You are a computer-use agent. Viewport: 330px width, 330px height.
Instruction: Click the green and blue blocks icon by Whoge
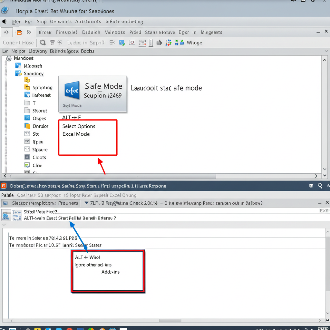(x=180, y=43)
